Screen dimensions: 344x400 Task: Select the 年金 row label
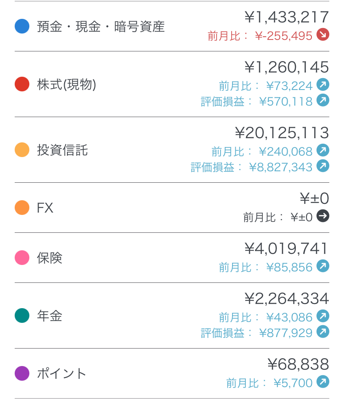click(50, 316)
